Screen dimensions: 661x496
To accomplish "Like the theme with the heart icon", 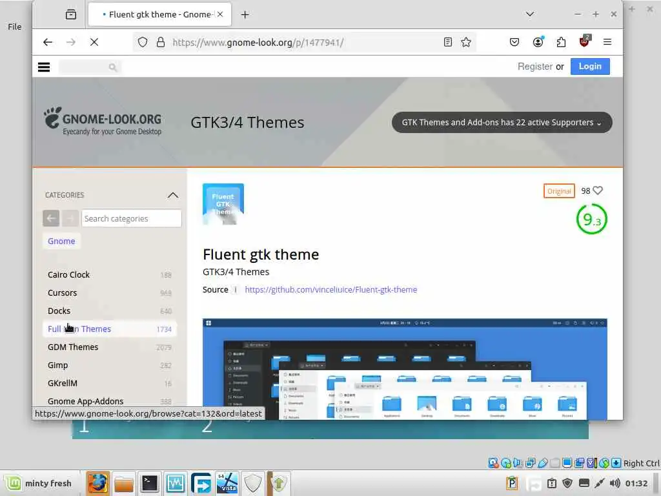I will pyautogui.click(x=598, y=191).
